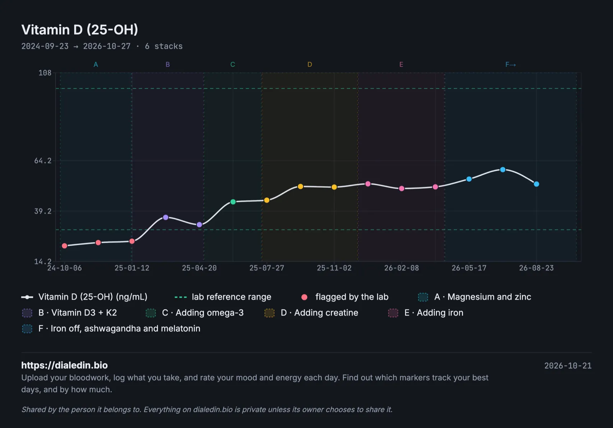Screen dimensions: 613x428
Task: Click the B Vitamin D3 + K2 swatch
Action: (x=27, y=313)
